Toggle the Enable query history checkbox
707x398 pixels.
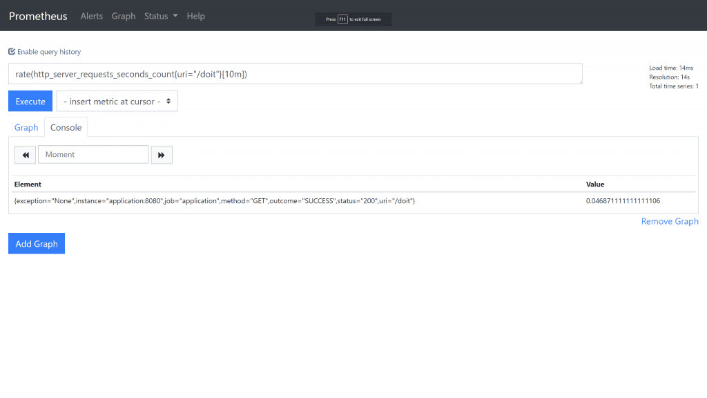12,52
